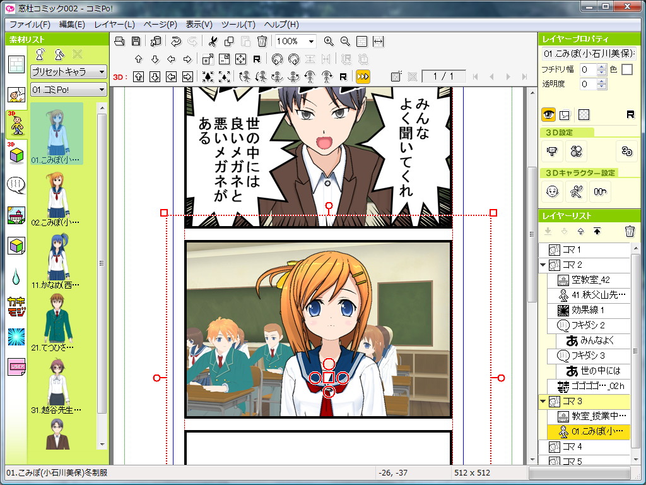646x485 pixels.
Task: Move item up with arrow icon
Action: click(x=138, y=59)
